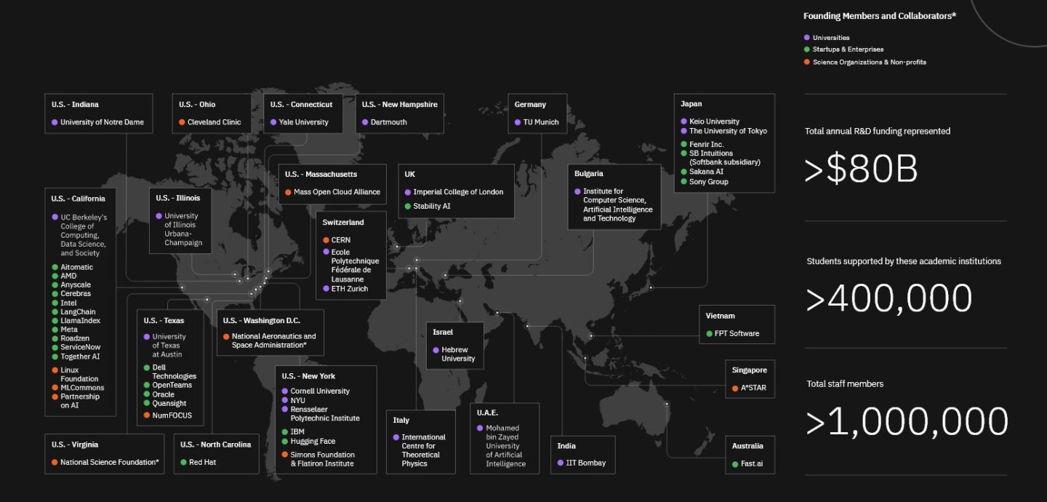Click the orange dot beside CERN
Image resolution: width=1047 pixels, height=502 pixels.
pos(327,240)
